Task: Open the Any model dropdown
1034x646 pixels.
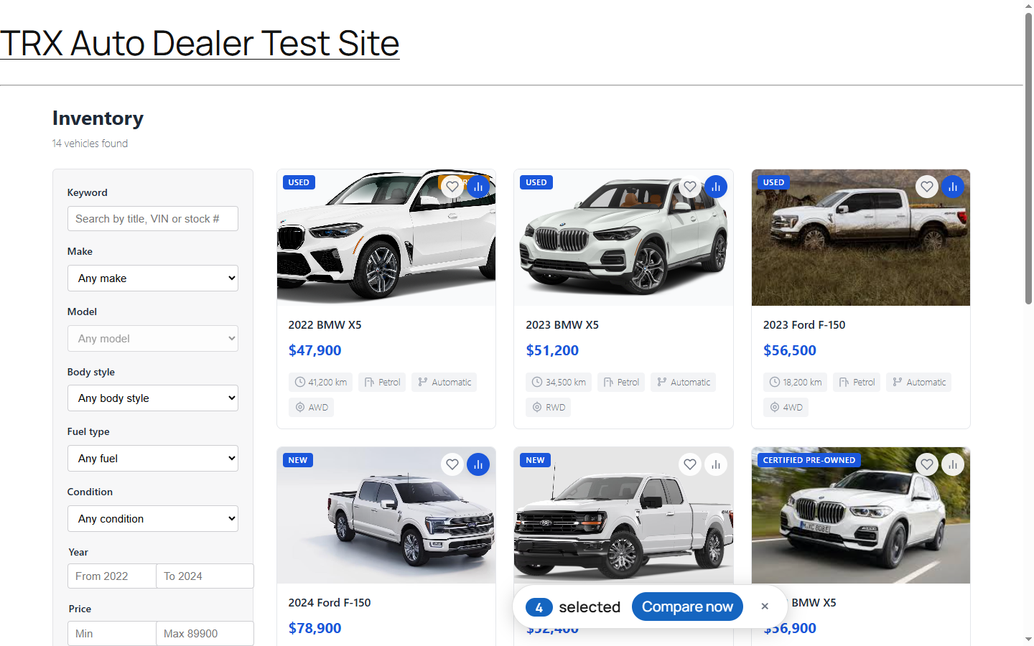Action: click(153, 339)
